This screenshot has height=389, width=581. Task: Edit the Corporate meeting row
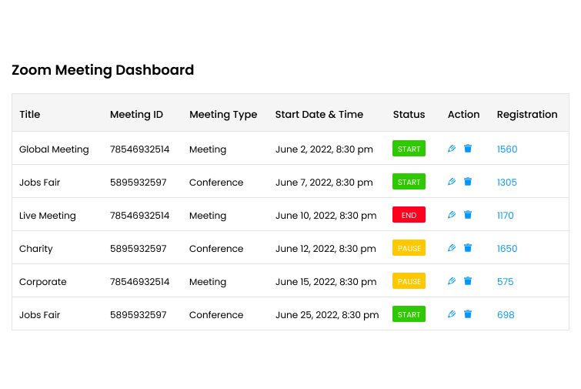pos(451,281)
